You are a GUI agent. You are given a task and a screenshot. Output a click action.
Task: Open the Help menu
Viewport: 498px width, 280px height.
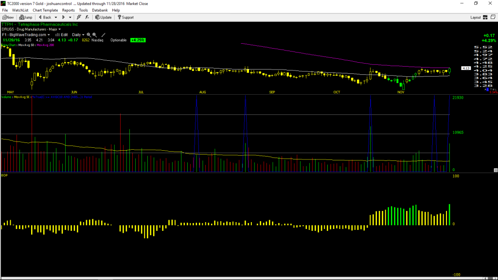(x=116, y=10)
